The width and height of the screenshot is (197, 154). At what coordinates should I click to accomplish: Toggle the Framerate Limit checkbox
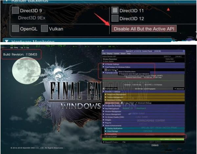pos(104,88)
